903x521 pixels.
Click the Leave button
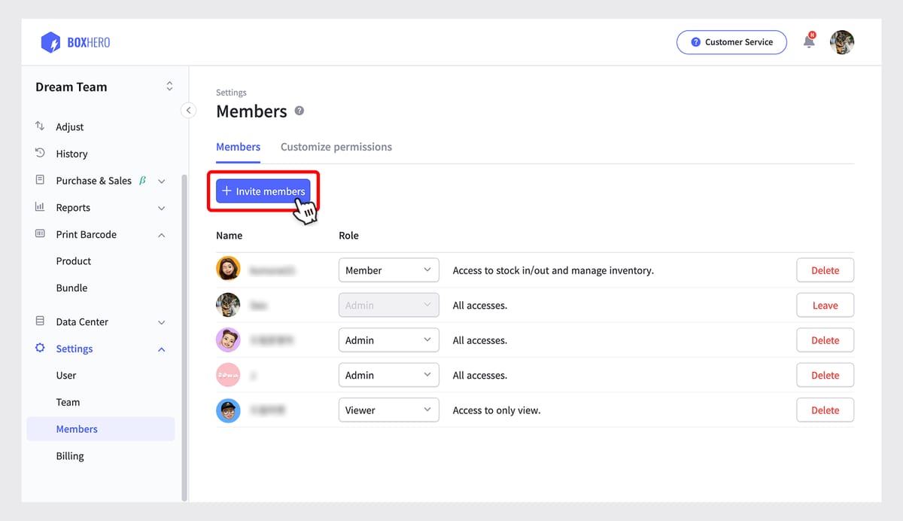pos(825,306)
